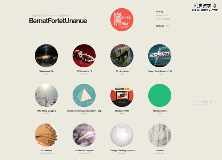Click the BernatFortetUnanue site title
222x160 pixels.
click(x=58, y=21)
